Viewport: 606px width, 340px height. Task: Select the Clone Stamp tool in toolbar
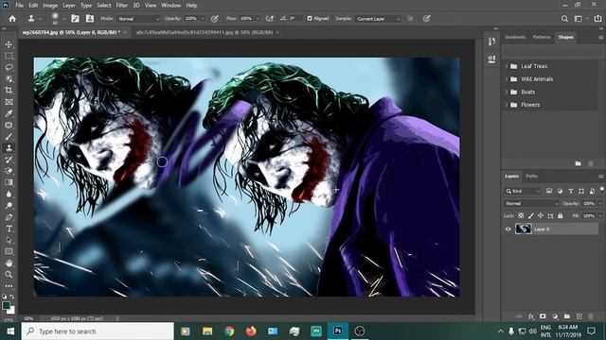point(9,148)
